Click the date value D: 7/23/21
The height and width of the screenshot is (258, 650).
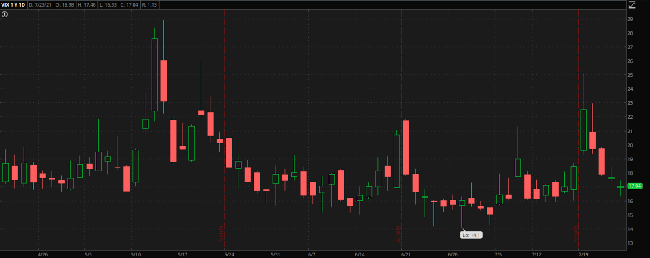pyautogui.click(x=40, y=5)
